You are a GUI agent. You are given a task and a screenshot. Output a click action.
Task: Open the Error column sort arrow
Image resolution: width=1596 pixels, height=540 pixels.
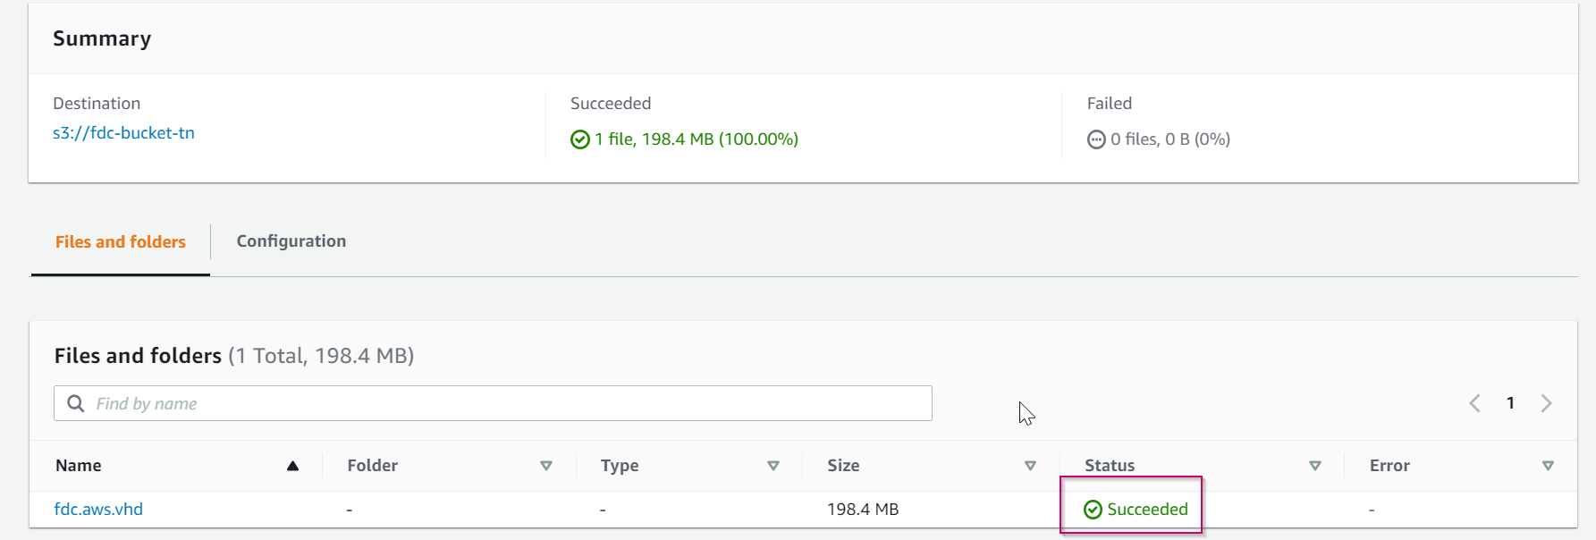(x=1548, y=466)
